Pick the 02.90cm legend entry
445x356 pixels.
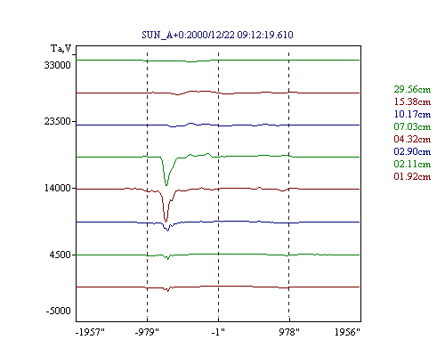pyautogui.click(x=412, y=151)
